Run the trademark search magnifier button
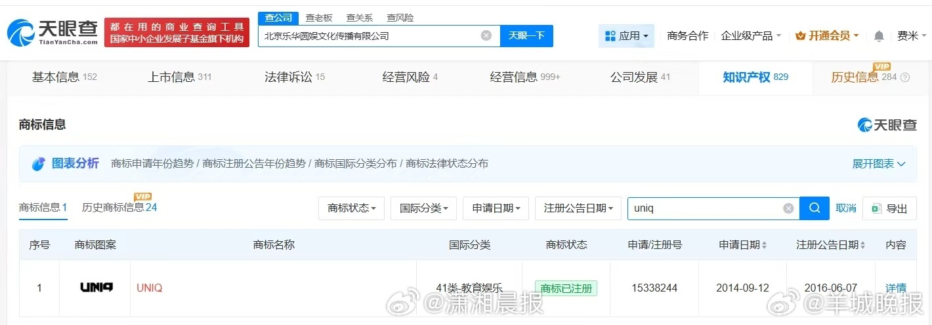The image size is (932, 325). (x=815, y=208)
